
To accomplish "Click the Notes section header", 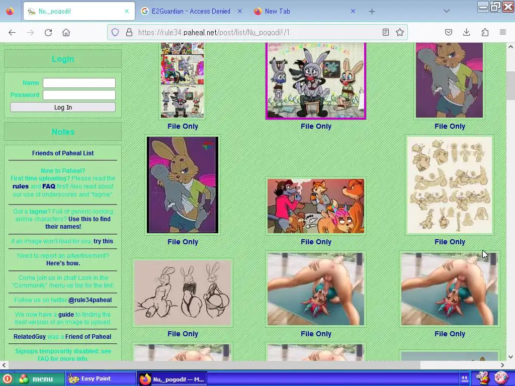I will point(63,132).
